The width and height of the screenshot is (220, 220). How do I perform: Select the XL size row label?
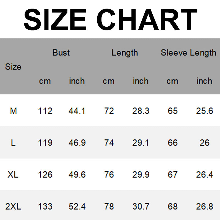point(13,175)
